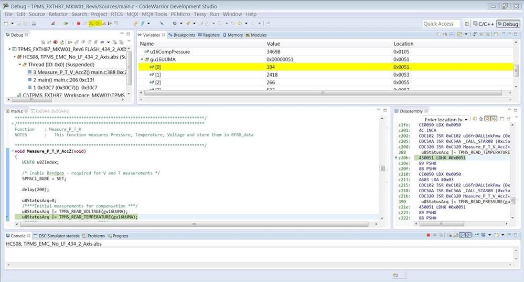
Task: Toggle the Debug perspective button
Action: 507,24
